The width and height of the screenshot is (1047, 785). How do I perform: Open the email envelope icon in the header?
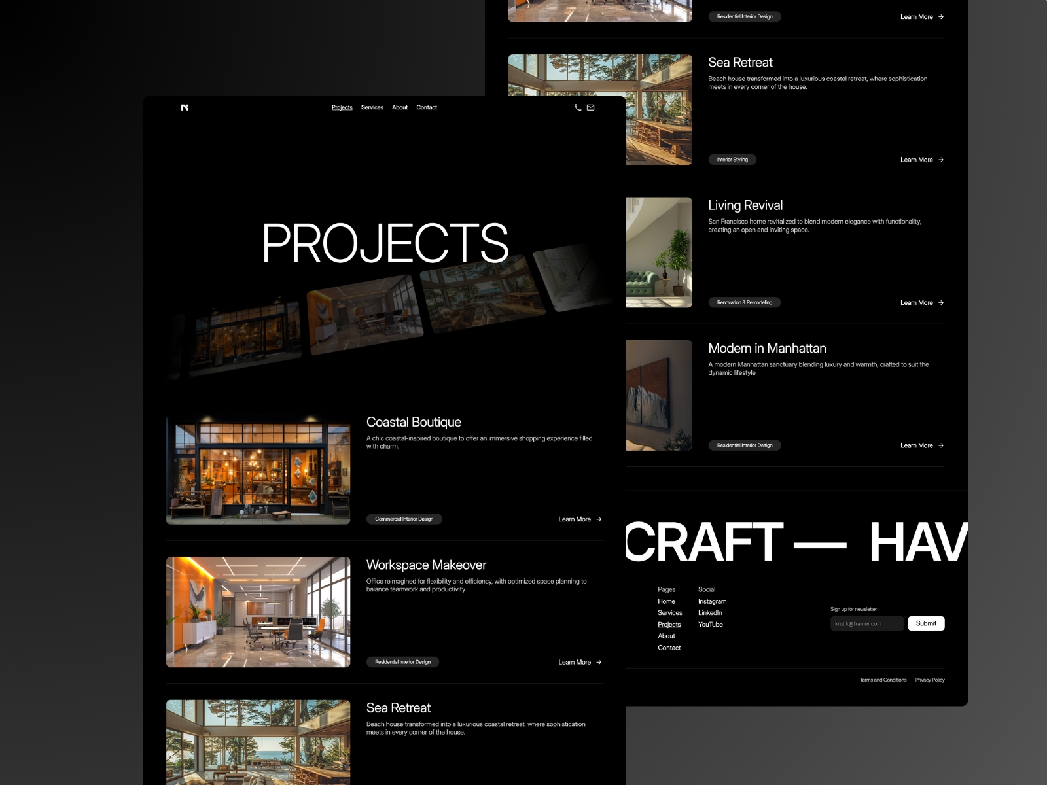click(x=591, y=107)
